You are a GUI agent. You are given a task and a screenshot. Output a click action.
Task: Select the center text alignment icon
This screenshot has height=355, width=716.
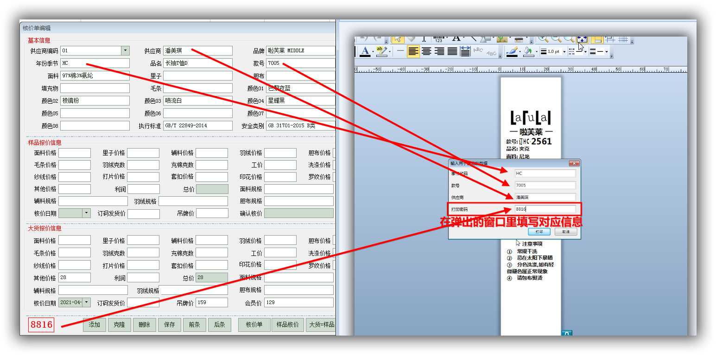point(426,51)
